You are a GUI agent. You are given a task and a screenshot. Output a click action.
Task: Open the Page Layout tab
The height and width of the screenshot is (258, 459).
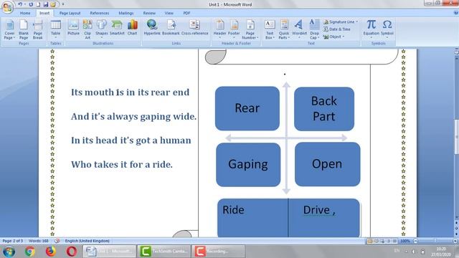point(70,13)
